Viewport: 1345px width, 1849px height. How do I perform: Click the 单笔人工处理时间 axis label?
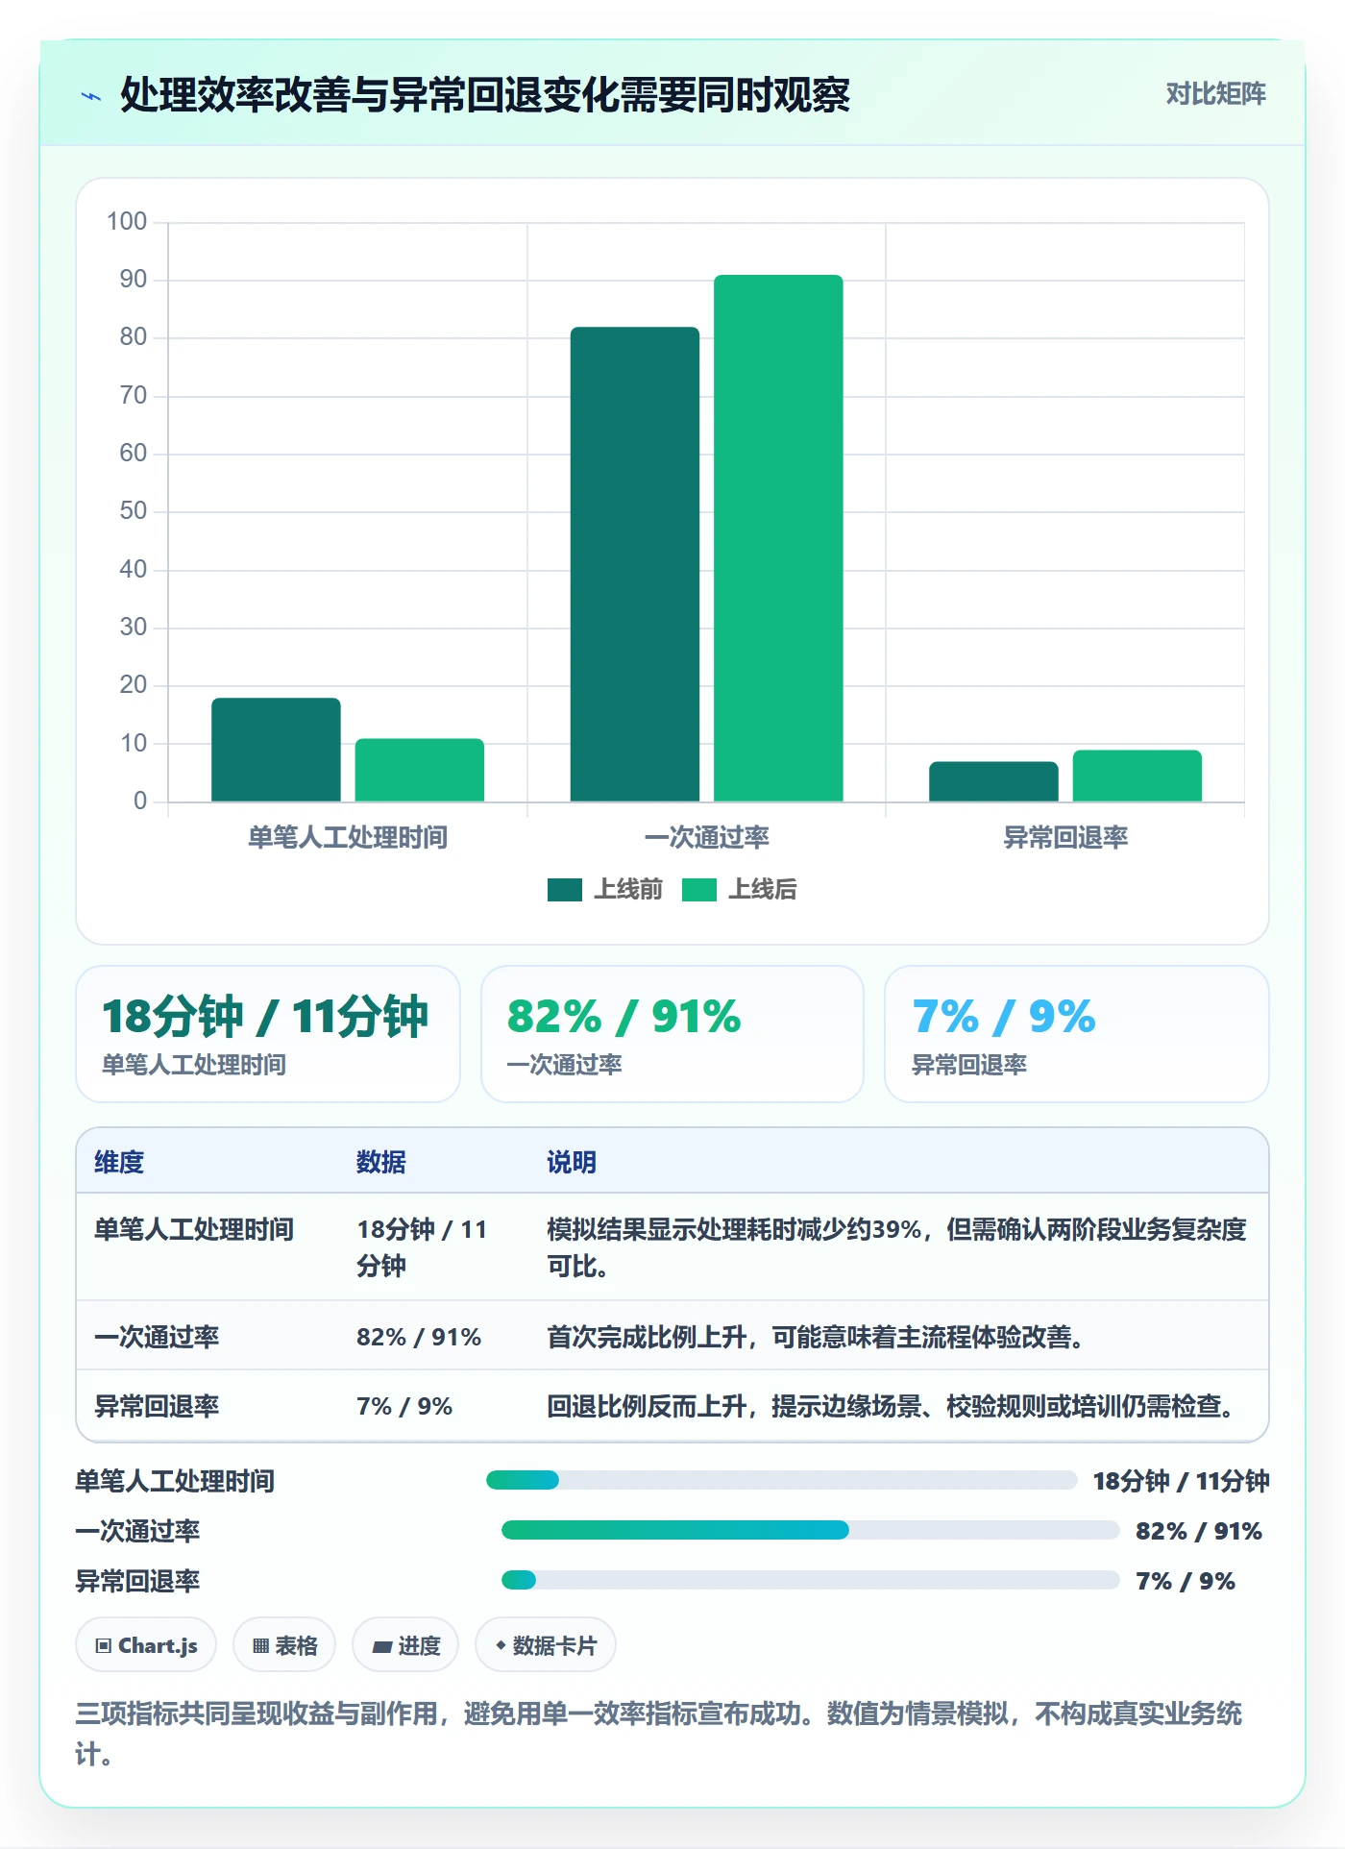(x=348, y=838)
